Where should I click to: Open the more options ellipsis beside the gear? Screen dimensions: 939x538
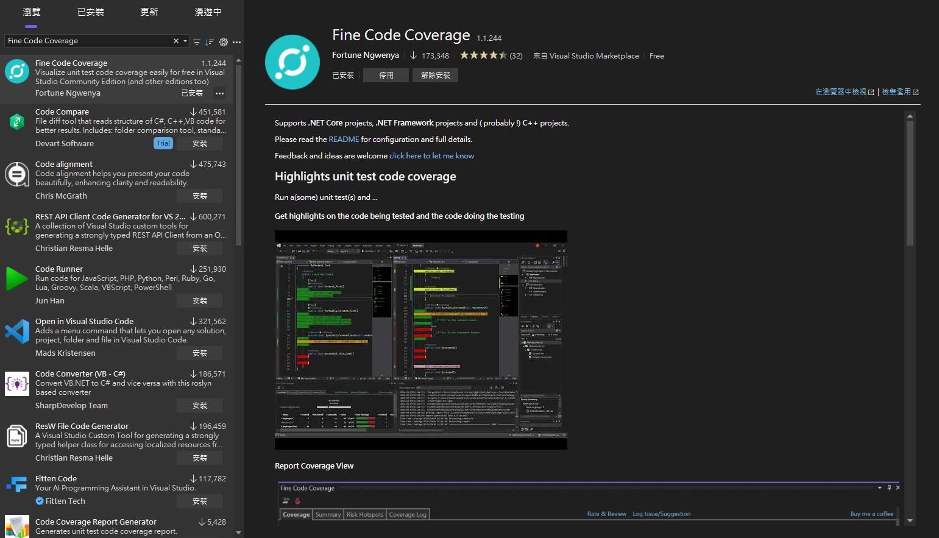237,42
